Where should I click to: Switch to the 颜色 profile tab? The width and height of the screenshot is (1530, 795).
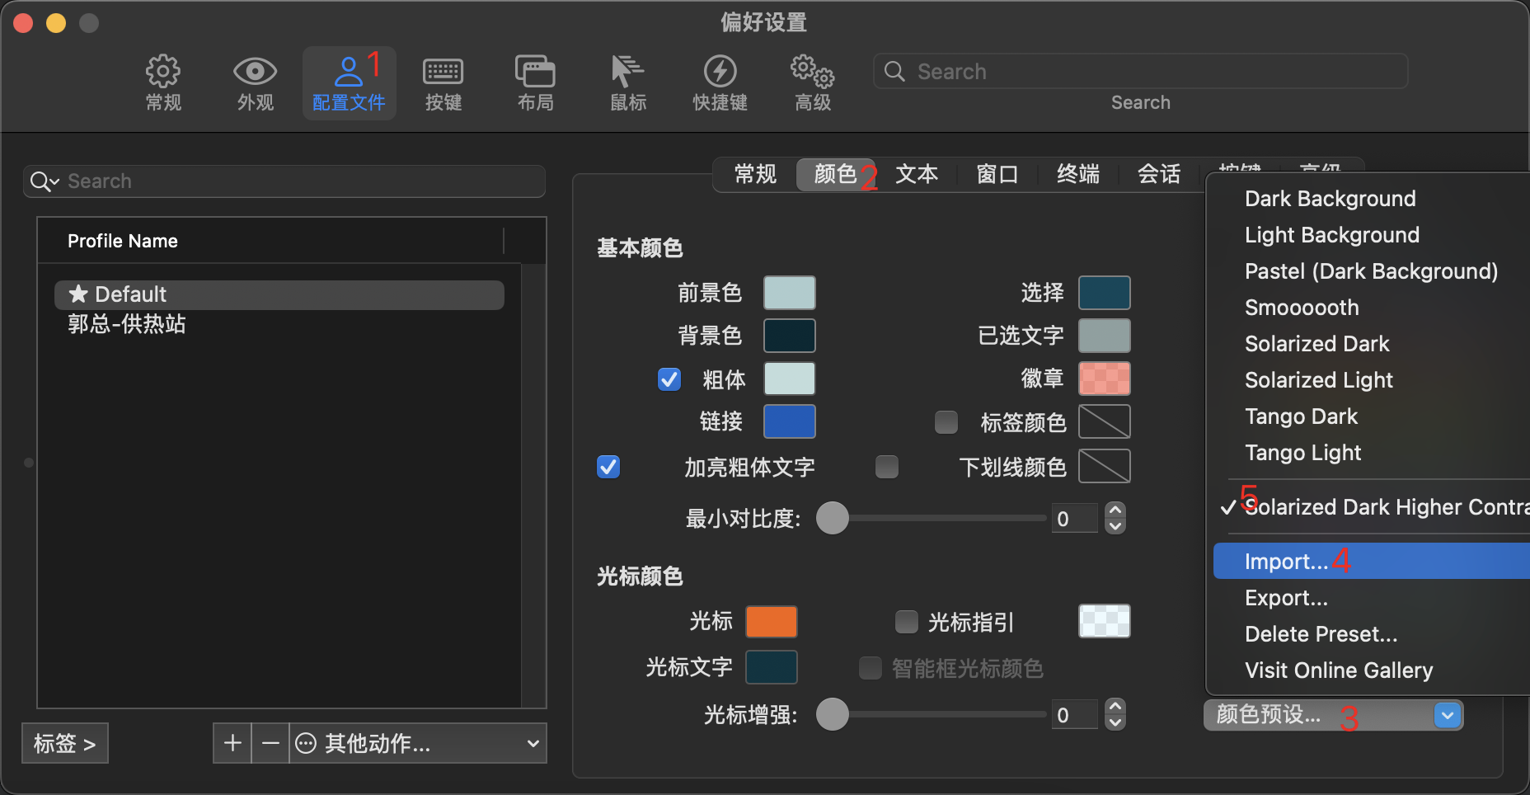(836, 174)
